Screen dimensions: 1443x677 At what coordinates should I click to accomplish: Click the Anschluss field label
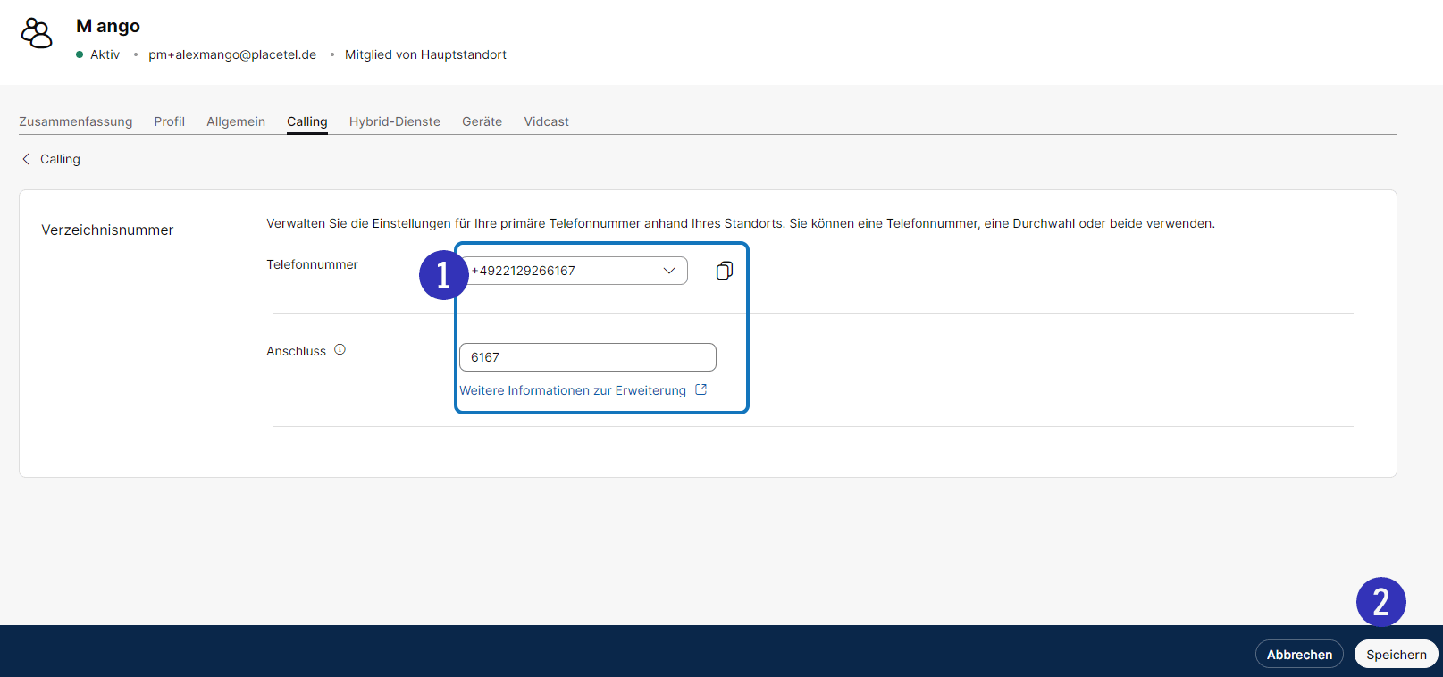pos(296,351)
